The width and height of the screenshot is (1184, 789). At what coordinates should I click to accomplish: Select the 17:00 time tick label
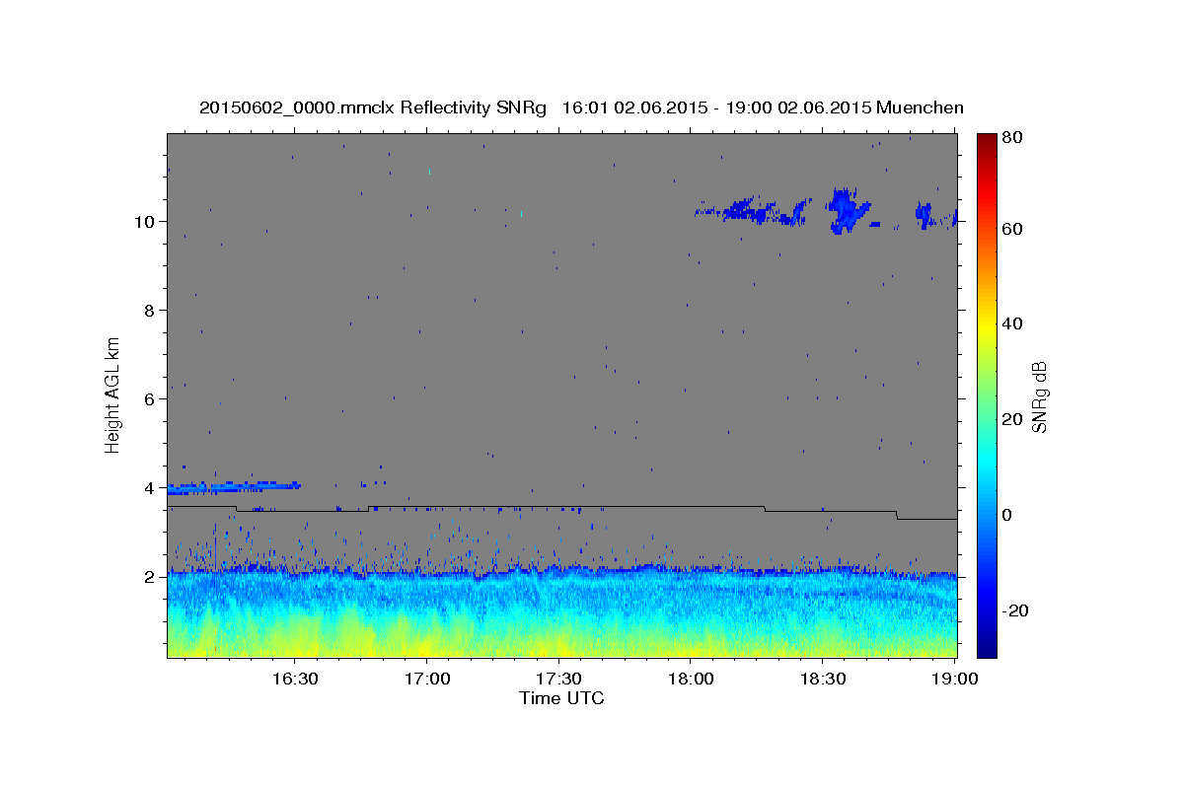(427, 679)
